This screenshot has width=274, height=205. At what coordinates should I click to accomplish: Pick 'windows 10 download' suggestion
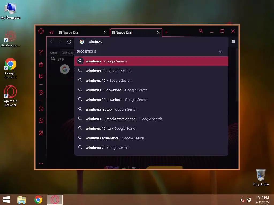[x=151, y=90]
